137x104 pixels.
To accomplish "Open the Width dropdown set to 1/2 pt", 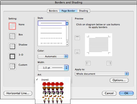I will coord(53,68).
